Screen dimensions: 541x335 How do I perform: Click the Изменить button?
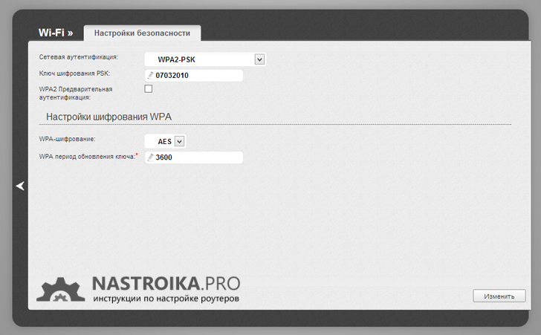[499, 296]
